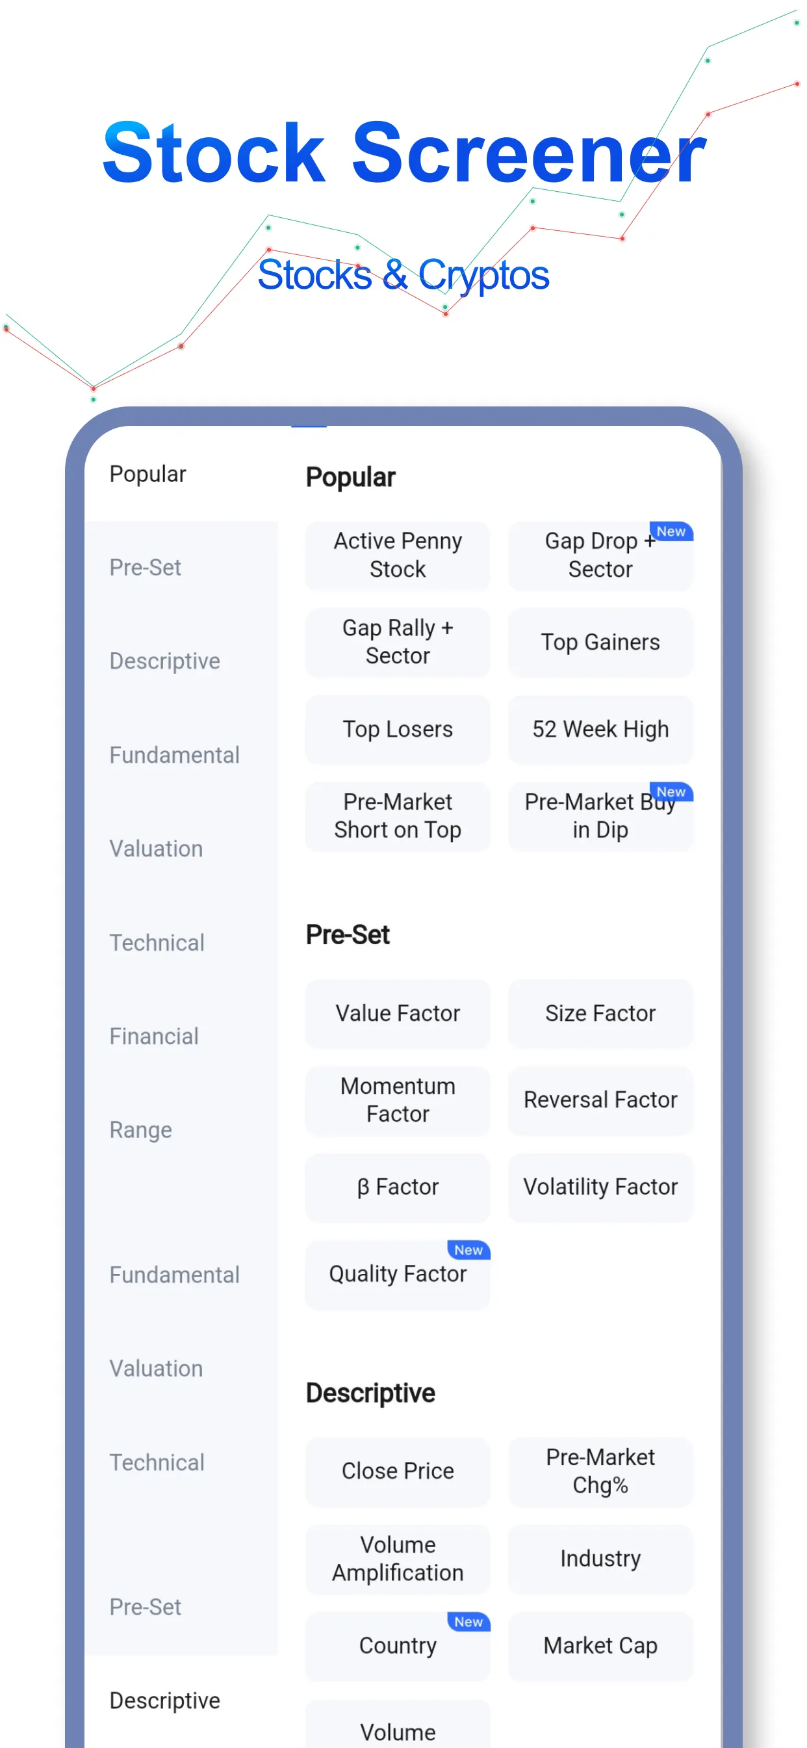
Task: Open the 52 Week High screener
Action: pos(600,729)
